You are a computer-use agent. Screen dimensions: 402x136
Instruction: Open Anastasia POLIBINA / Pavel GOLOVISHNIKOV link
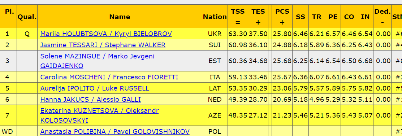pos(115,132)
